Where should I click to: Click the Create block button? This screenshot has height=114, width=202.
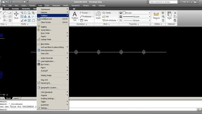click(x=107, y=13)
